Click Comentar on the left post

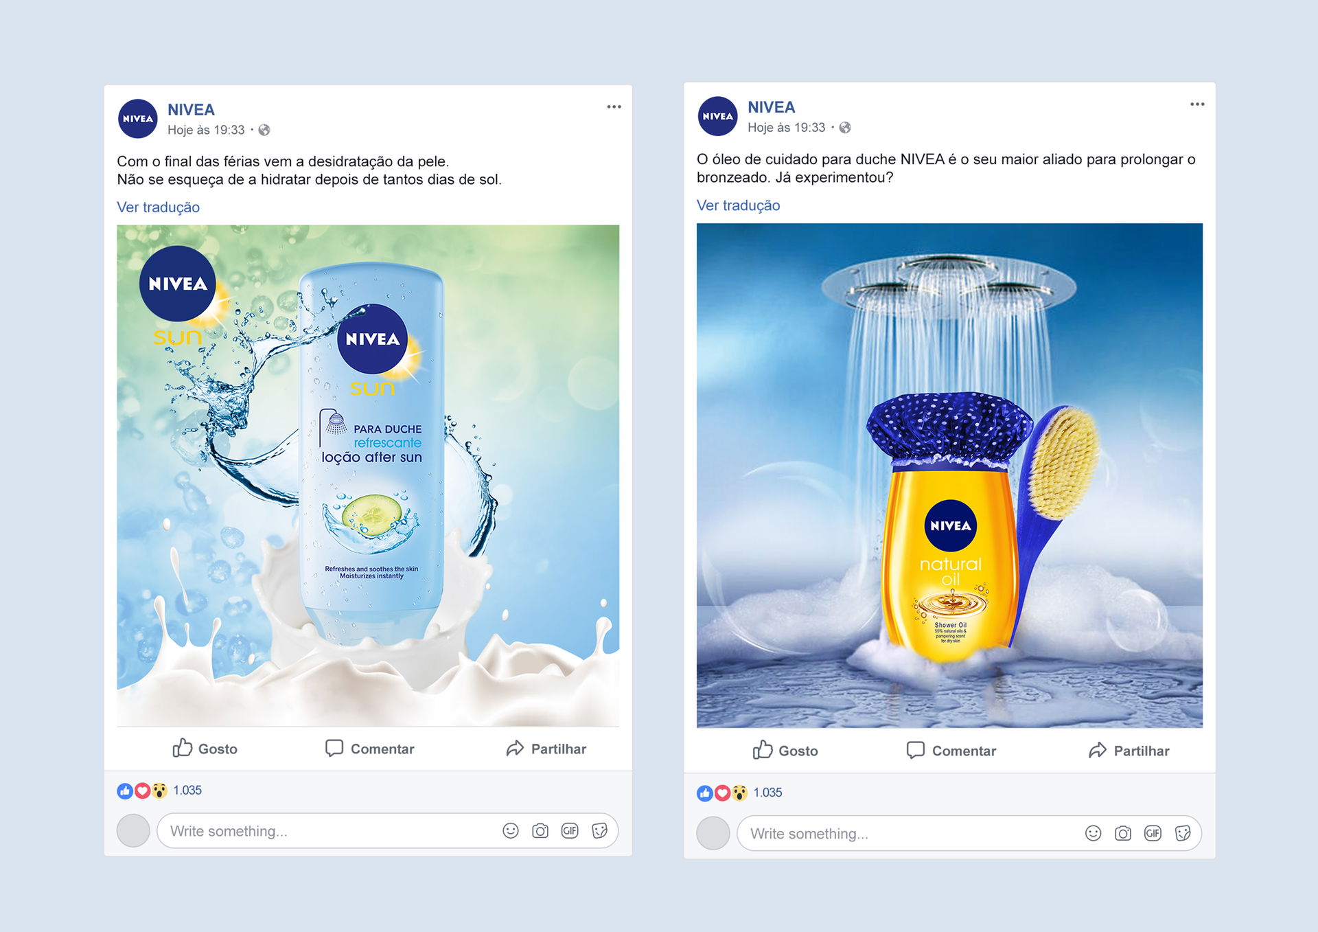369,748
